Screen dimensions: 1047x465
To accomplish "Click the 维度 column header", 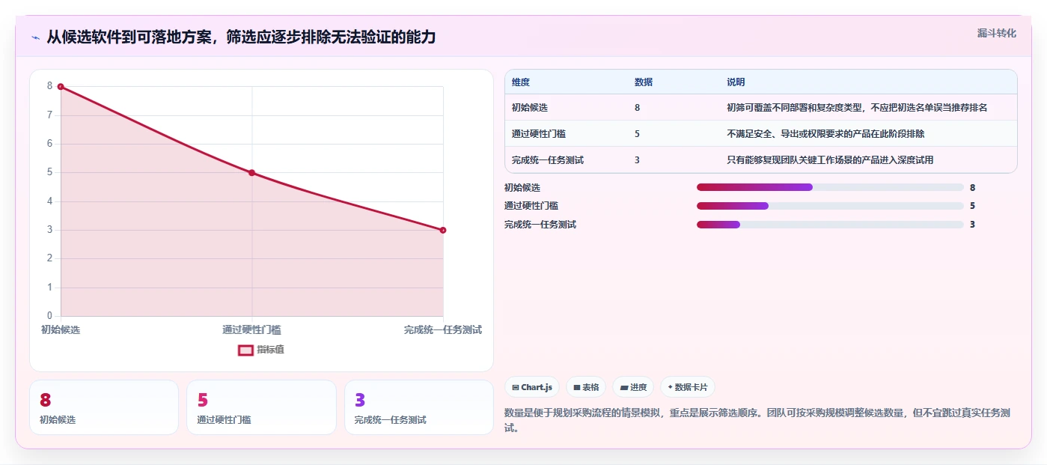I will (521, 82).
